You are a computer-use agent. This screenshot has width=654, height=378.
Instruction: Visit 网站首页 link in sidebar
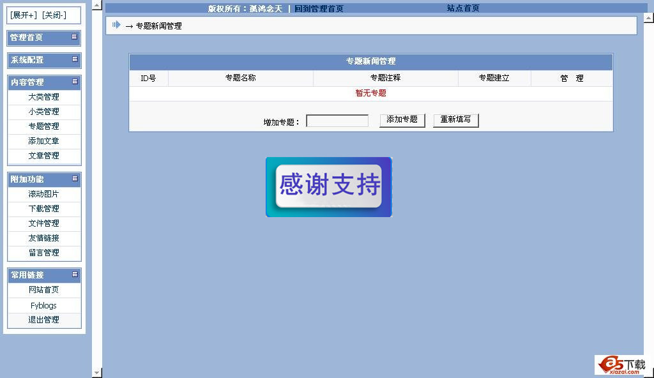44,289
